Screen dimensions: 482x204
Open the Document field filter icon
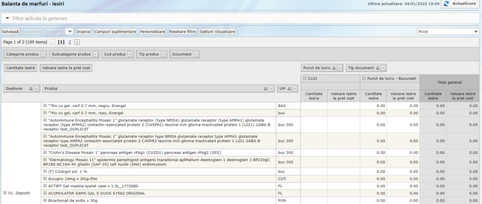197,54
